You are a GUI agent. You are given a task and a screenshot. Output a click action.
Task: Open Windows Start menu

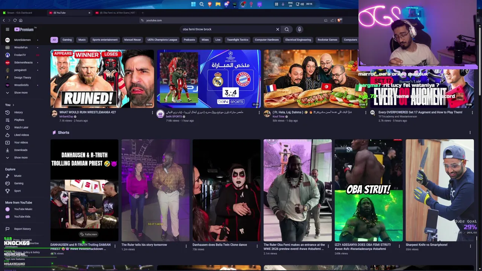[193, 4]
